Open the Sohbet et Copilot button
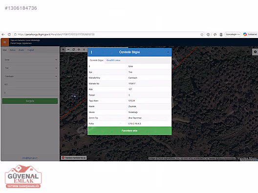The image size is (258, 193). [x=250, y=35]
